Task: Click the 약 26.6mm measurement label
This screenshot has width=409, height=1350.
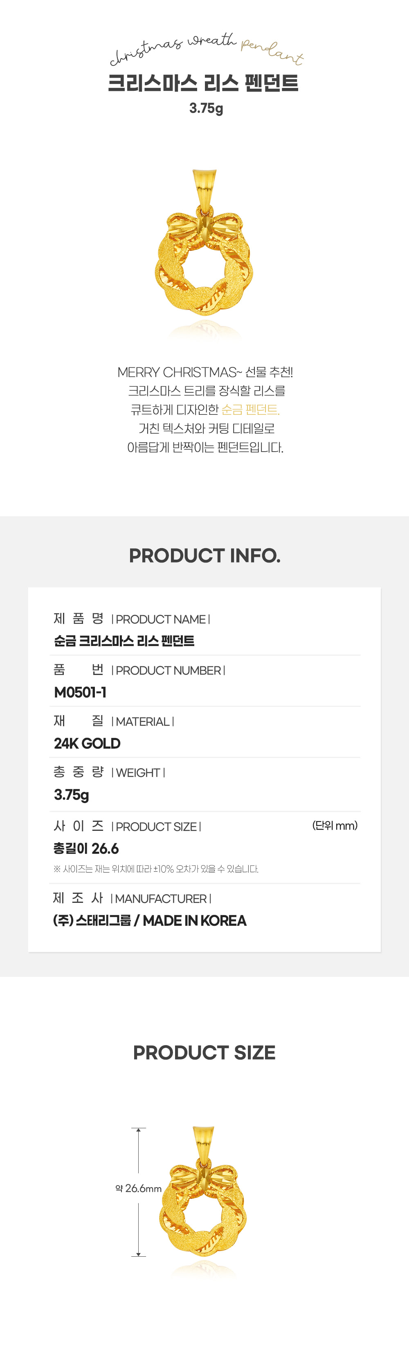Action: coord(138,1188)
